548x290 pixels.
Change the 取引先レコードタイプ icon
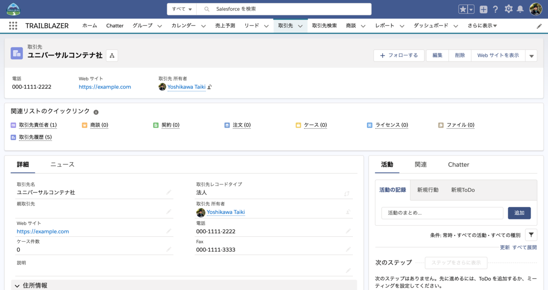[347, 193]
